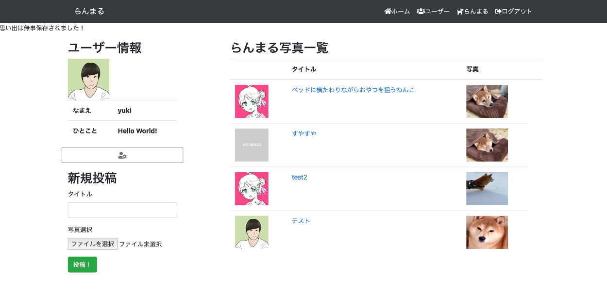This screenshot has width=607, height=293.
Task: Open the すやすや post link
Action: [304, 133]
